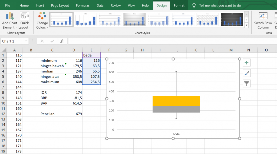The height and width of the screenshot is (154, 277).
Task: Select the cell with value -81,5
Action: (x=74, y=98)
